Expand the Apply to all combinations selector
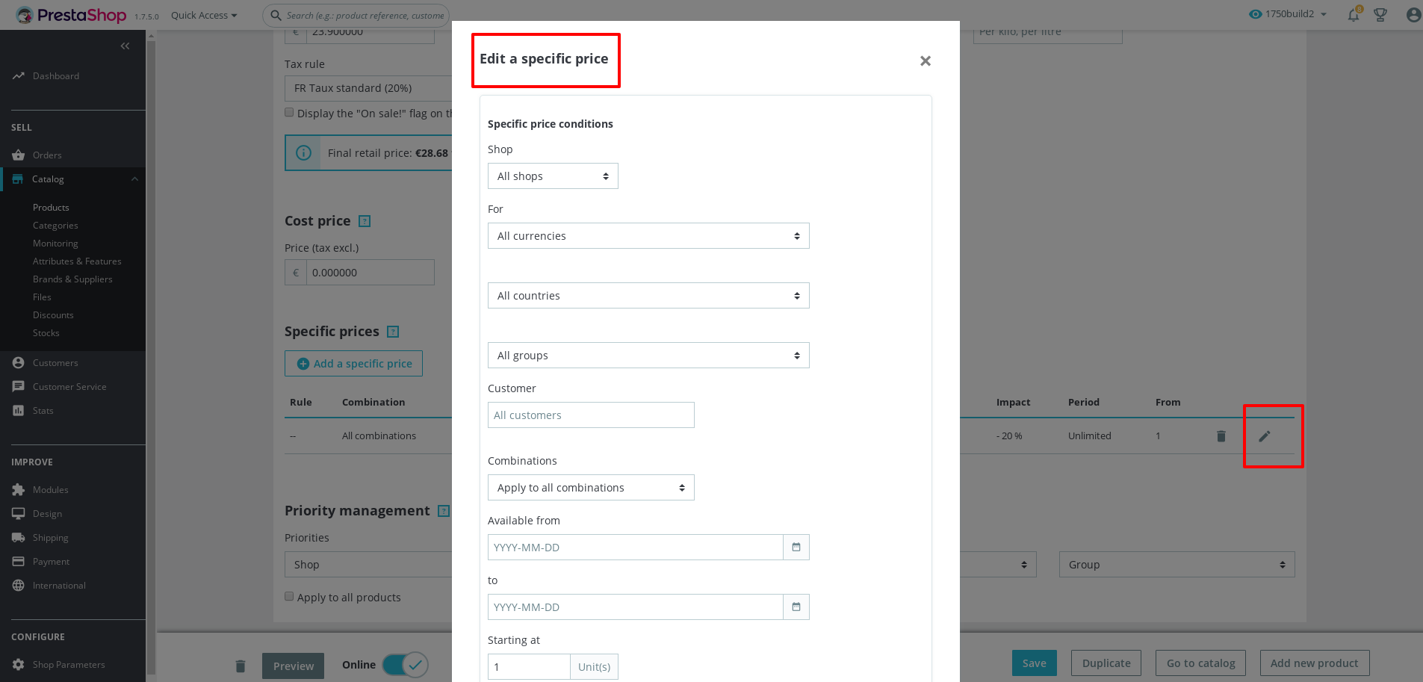The height and width of the screenshot is (682, 1423). click(590, 487)
